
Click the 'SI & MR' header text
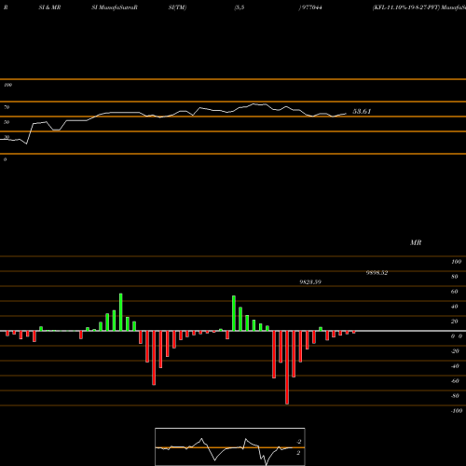(x=49, y=7)
